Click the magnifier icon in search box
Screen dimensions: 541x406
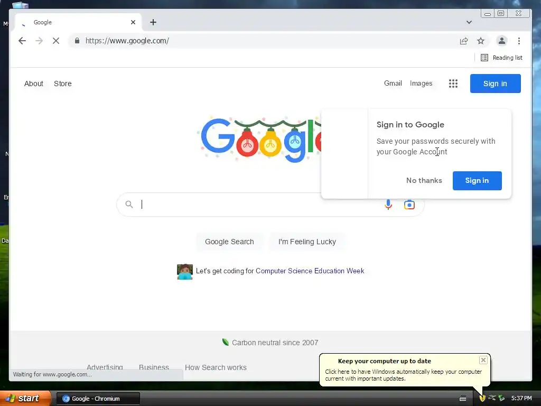pos(129,205)
